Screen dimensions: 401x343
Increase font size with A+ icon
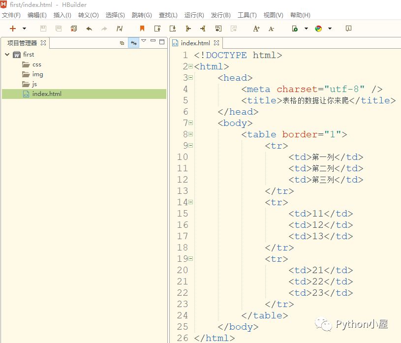tap(256, 29)
